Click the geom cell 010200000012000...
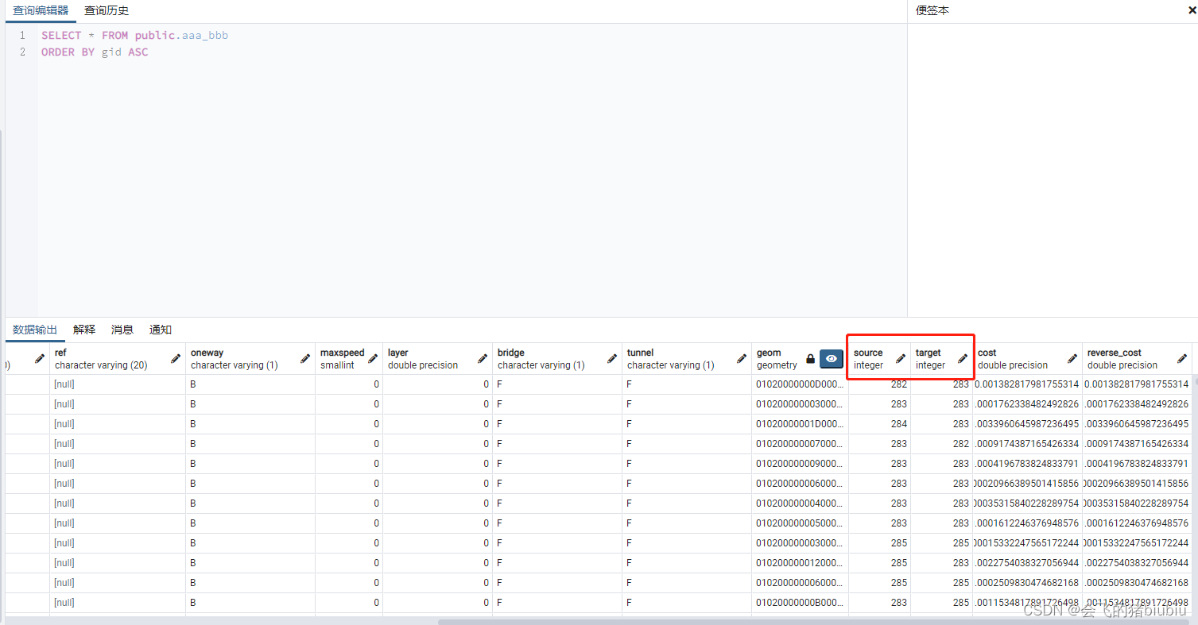Viewport: 1198px width, 625px height. 800,563
